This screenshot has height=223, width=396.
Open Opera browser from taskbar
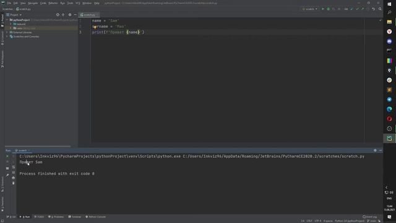389,119
